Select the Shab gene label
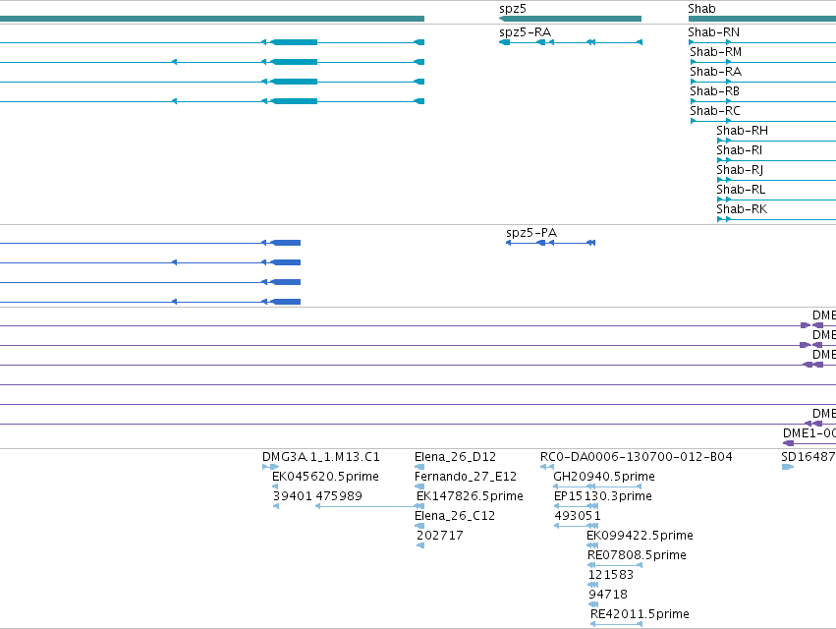The width and height of the screenshot is (836, 629). pos(701,9)
